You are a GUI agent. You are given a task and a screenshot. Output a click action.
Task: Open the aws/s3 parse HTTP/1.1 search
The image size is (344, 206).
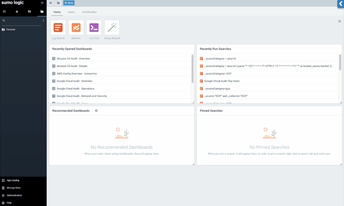[269, 66]
